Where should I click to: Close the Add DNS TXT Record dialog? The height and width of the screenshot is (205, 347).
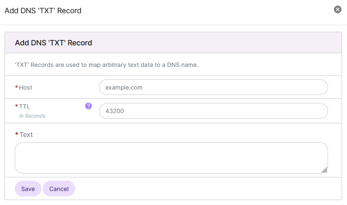coord(338,9)
